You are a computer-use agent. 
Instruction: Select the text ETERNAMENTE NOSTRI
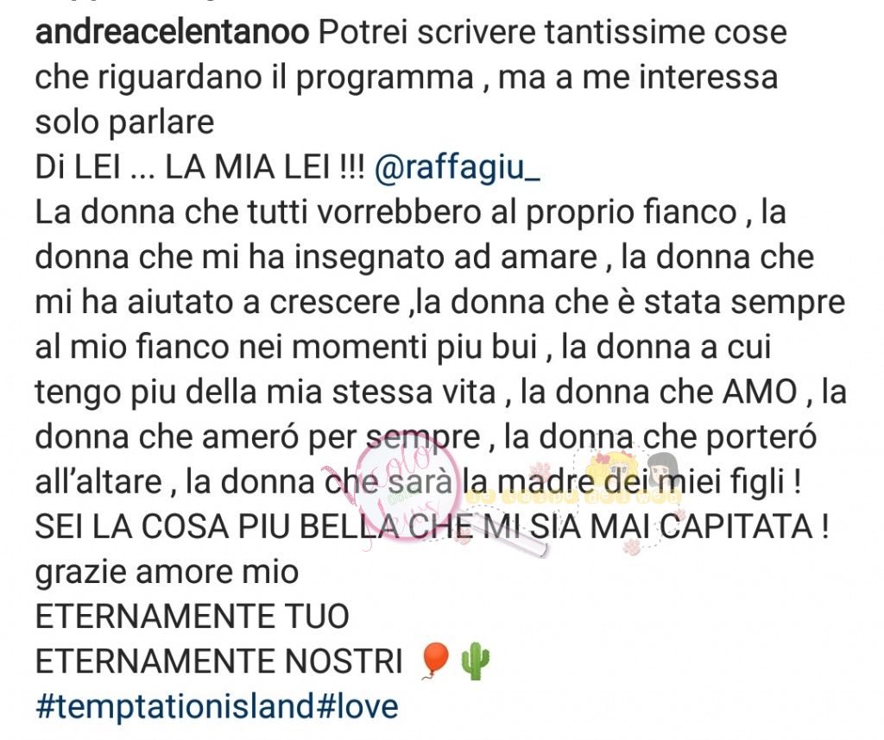coord(218,662)
